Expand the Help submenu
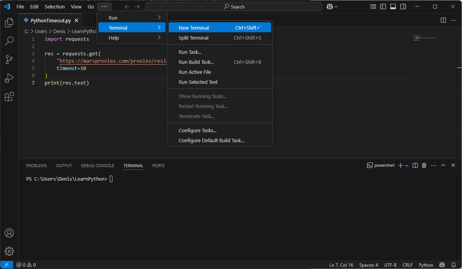 pos(132,38)
